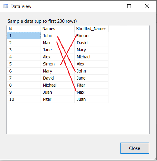Click Michael in the Names column
Image resolution: width=157 pixels, height=161 pixels.
(x=57, y=85)
